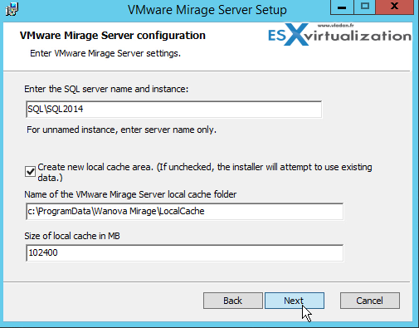Click the SQL server name input field
This screenshot has height=328, width=419.
(x=173, y=110)
